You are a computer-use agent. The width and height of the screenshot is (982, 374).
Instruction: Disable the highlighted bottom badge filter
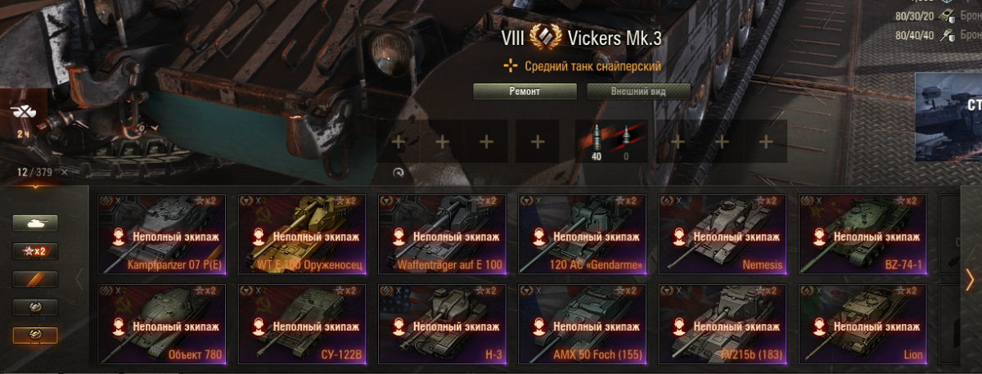35,336
